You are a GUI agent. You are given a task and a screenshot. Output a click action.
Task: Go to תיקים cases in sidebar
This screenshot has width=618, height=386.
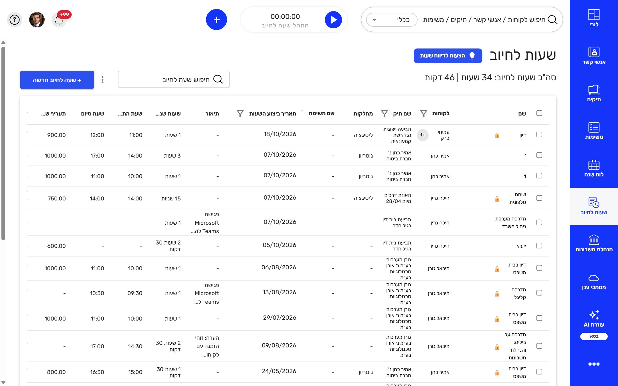(594, 93)
